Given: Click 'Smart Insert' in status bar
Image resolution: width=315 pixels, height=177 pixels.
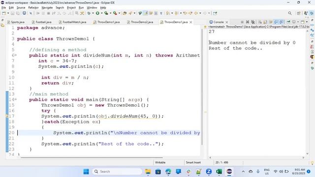Looking at the screenshot, I should (x=193, y=162).
